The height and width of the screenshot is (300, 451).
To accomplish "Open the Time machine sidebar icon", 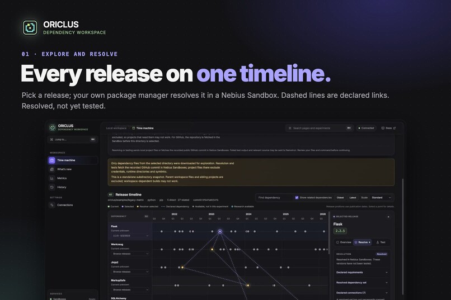I will [52, 160].
